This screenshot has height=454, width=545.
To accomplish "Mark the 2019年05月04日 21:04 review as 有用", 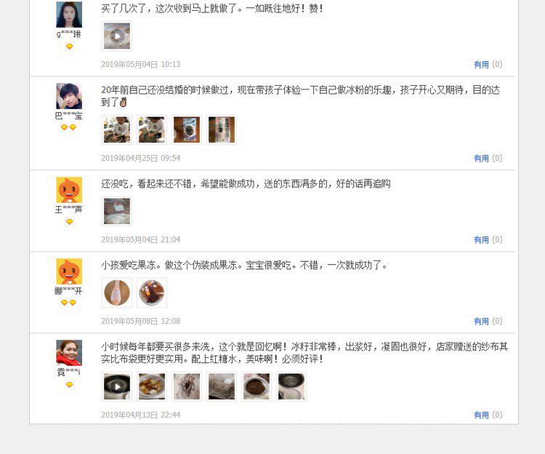I will pyautogui.click(x=481, y=240).
